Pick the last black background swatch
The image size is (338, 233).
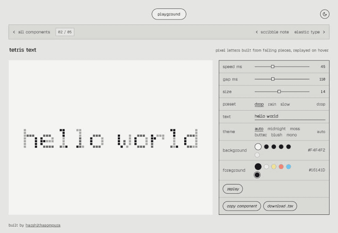pos(289,146)
